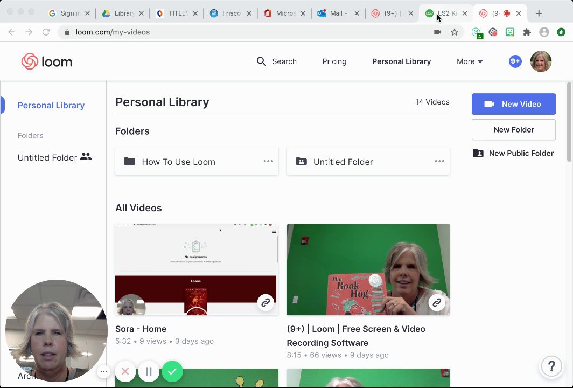The height and width of the screenshot is (388, 573).
Task: Click the 14 Videos count
Action: [432, 102]
